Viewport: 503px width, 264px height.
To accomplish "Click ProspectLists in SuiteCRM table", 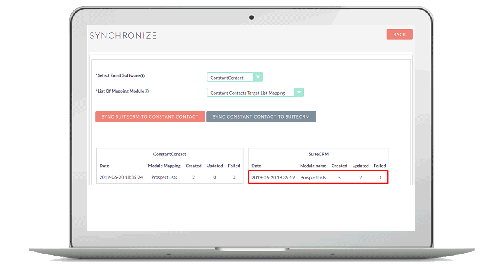I will point(313,178).
